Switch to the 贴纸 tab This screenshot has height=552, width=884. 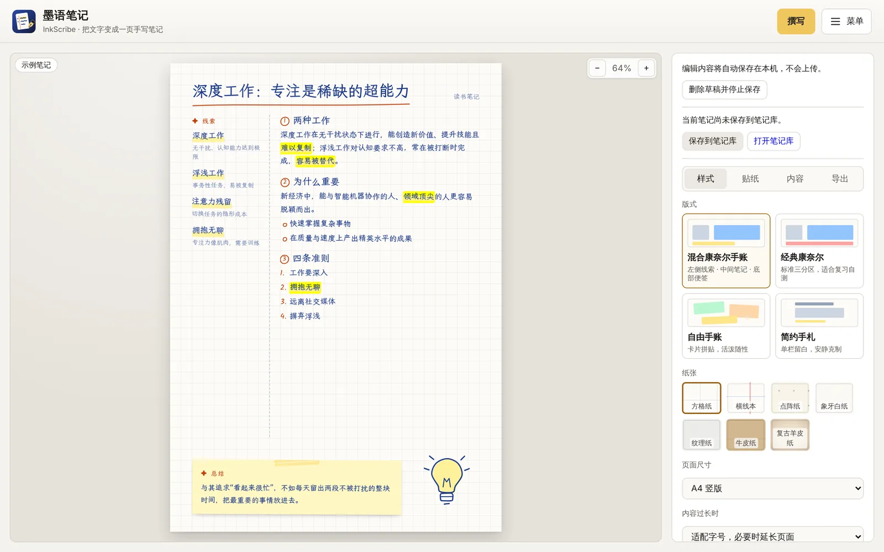pos(750,179)
